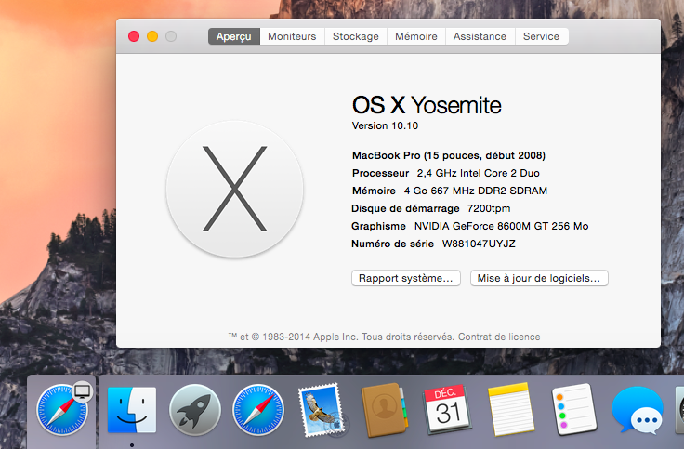This screenshot has height=449, width=684.
Task: Open Mail stamp icon in Dock
Action: tap(322, 410)
